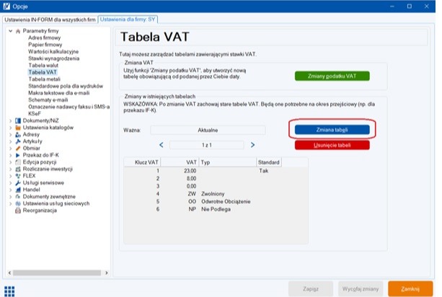This screenshot has width=442, height=297.
Task: Click the Ważna field showing Aktualne
Action: [x=208, y=130]
